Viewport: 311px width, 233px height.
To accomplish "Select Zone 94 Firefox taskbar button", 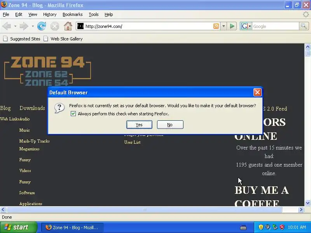I will (x=72, y=228).
